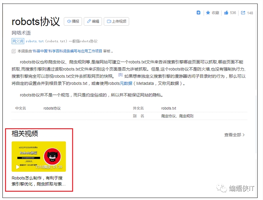Like the article via thumbs-up icon
Screen dimensions: 263x200
point(226,13)
